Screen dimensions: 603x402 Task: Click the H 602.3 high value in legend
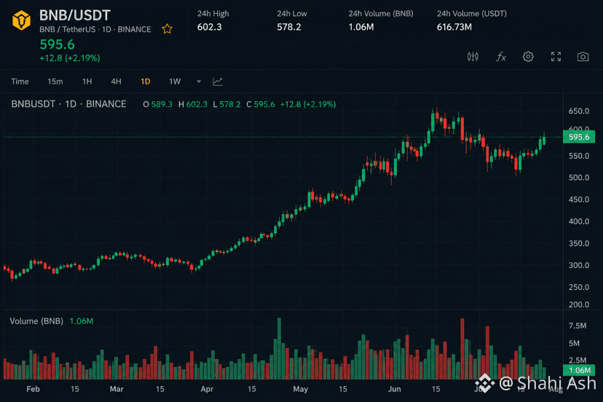point(193,104)
